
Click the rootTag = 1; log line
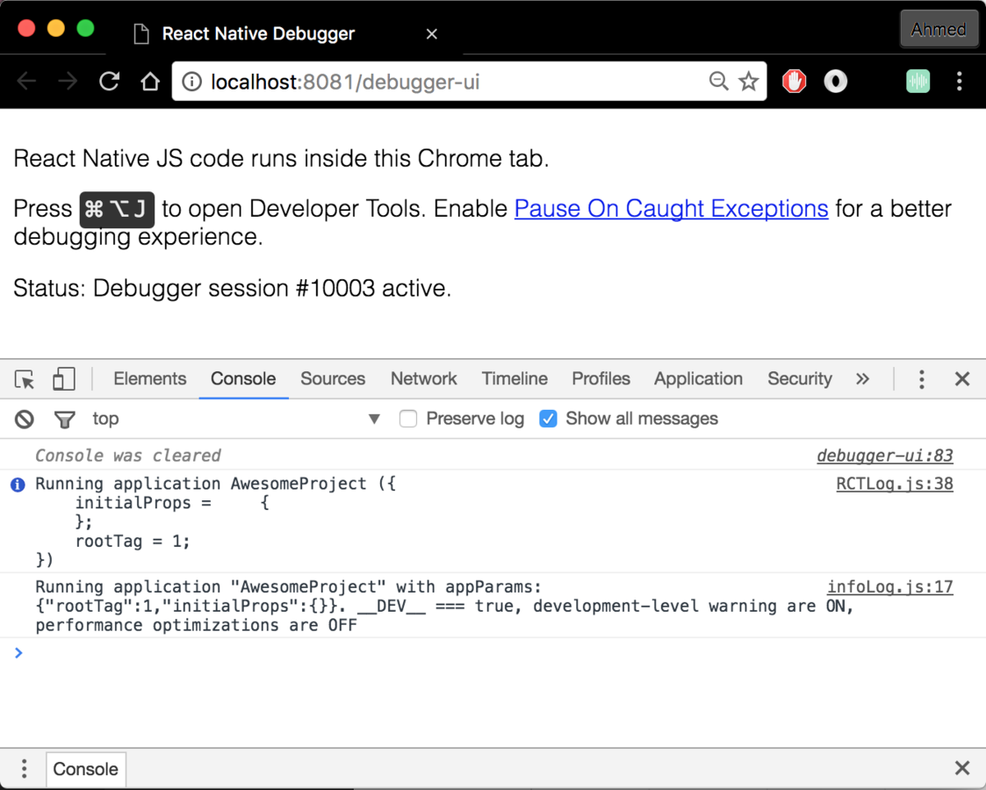pyautogui.click(x=133, y=541)
